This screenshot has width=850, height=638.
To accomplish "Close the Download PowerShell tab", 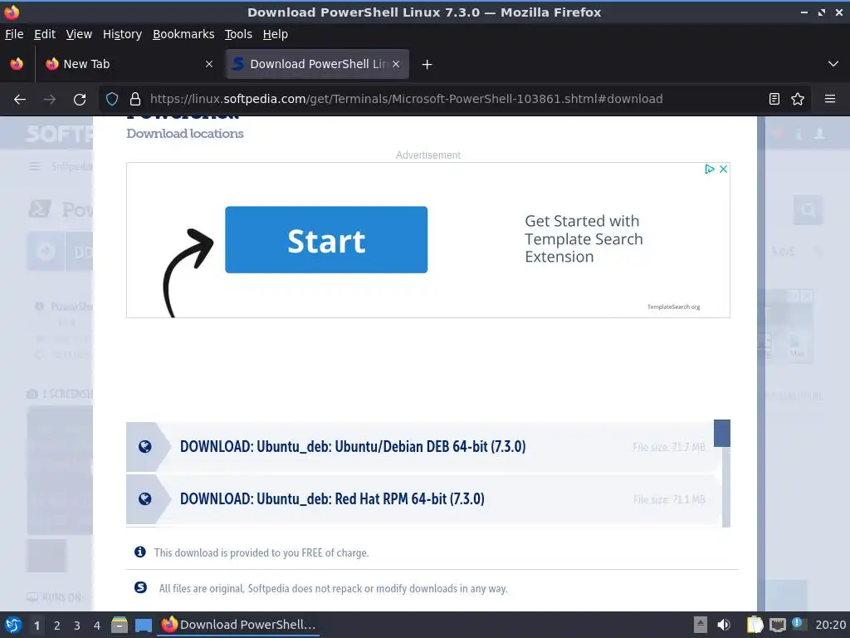I will (396, 64).
